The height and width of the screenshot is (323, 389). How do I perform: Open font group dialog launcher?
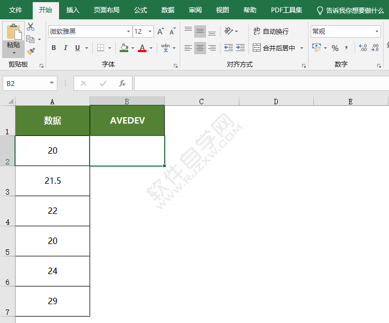[x=175, y=66]
